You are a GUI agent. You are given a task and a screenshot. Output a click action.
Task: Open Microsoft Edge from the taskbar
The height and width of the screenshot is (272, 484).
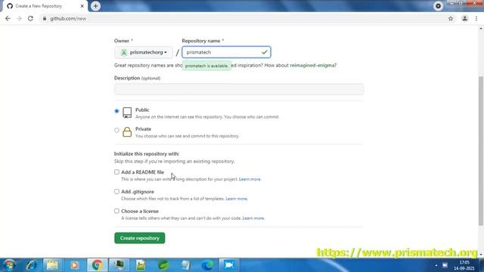pyautogui.click(x=207, y=265)
